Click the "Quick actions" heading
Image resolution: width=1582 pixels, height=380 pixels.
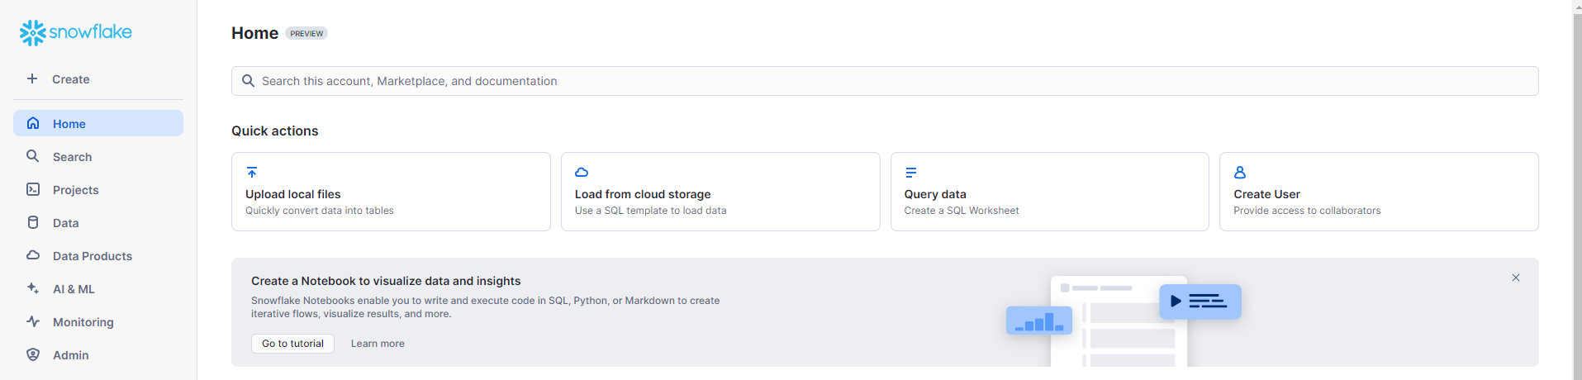point(275,131)
